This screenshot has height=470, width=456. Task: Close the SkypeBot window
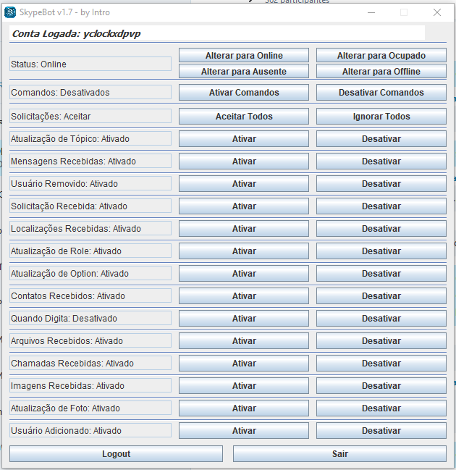[437, 12]
